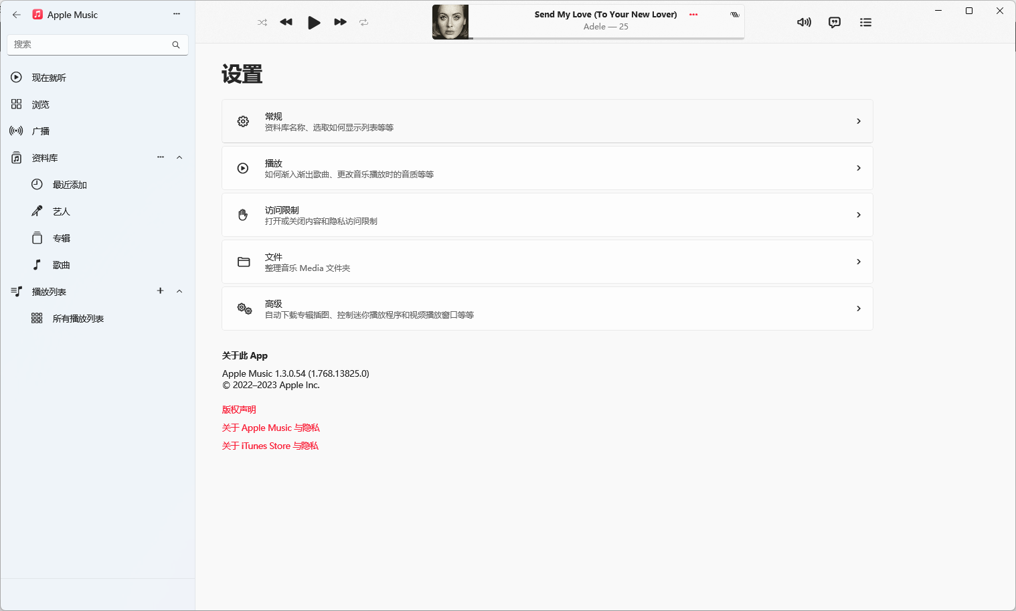
Task: Click the Apple Music app logo icon
Action: coord(37,15)
